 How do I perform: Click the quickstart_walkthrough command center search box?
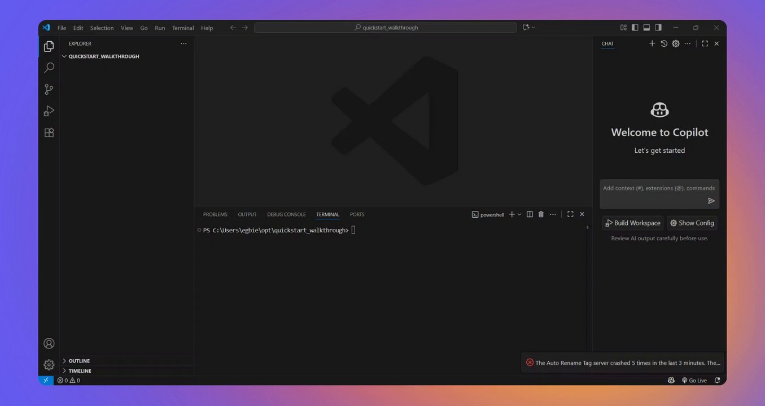pyautogui.click(x=385, y=28)
